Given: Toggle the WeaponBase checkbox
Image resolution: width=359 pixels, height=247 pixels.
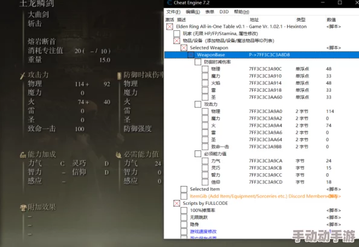Looking at the screenshot, I should coord(191,55).
